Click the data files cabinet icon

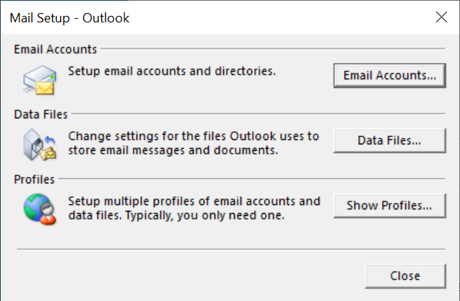(40, 144)
